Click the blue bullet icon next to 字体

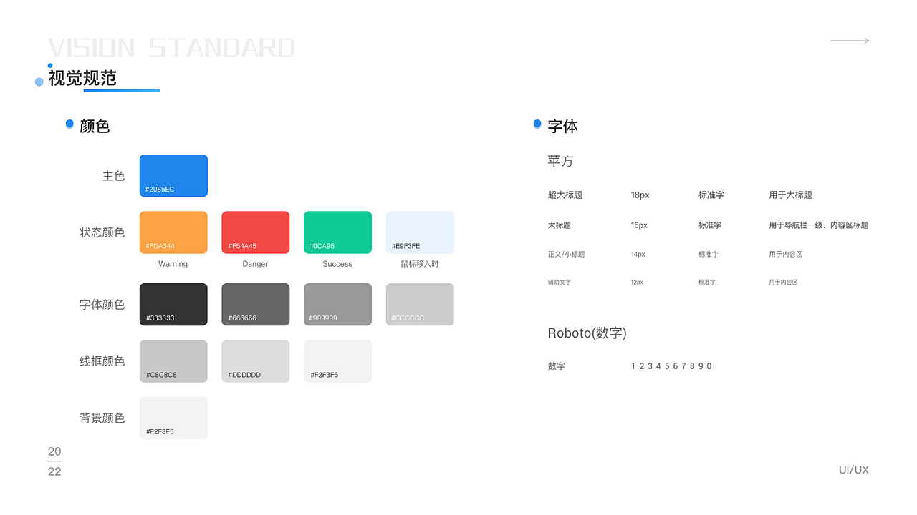tap(537, 123)
